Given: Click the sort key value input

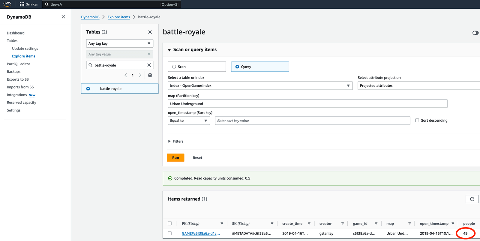Looking at the screenshot, I should 312,121.
